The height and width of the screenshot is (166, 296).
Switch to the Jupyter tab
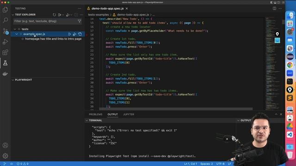point(129,114)
